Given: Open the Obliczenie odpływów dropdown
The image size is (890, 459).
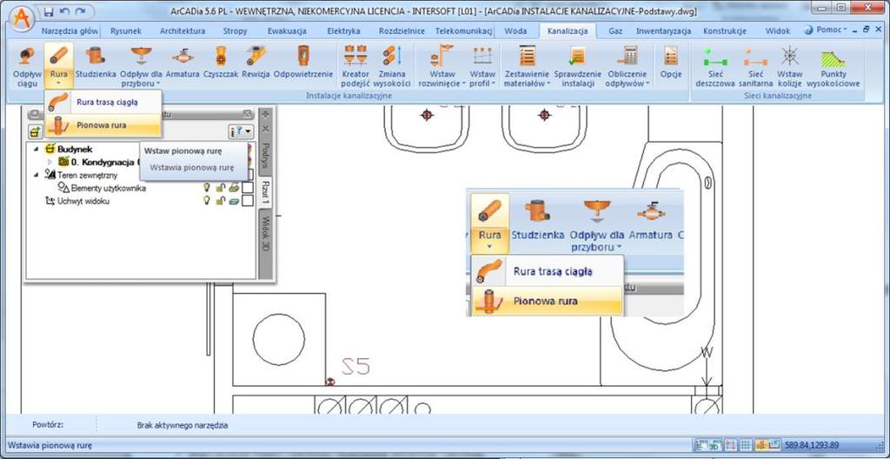Looking at the screenshot, I should pos(627,67).
